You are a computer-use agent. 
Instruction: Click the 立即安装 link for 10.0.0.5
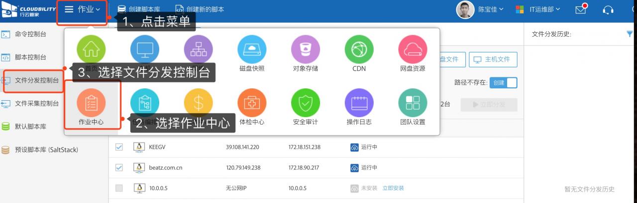[393, 188]
